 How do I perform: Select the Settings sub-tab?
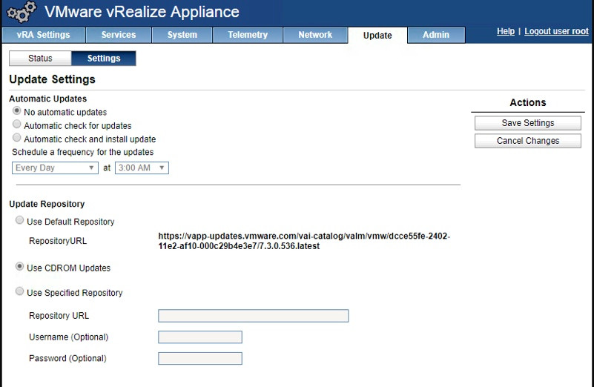104,59
